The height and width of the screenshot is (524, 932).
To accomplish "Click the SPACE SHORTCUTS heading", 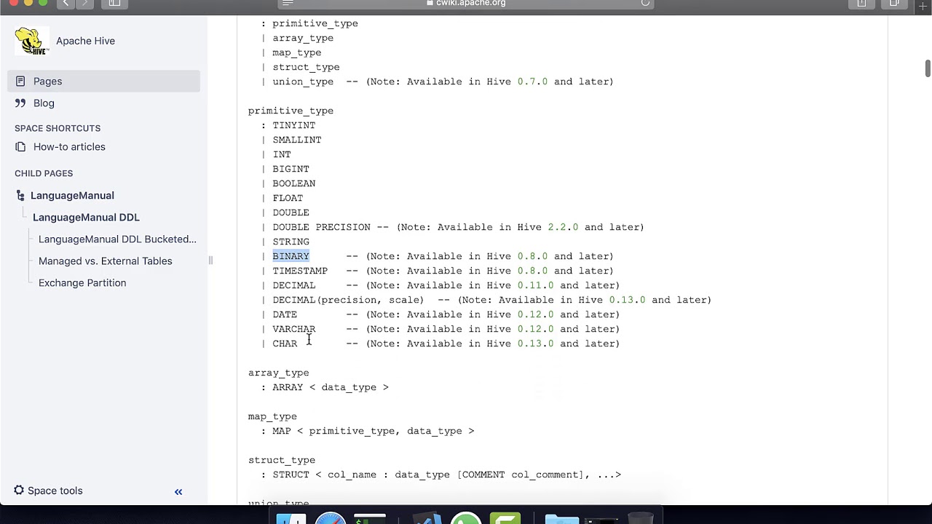I will [x=58, y=128].
